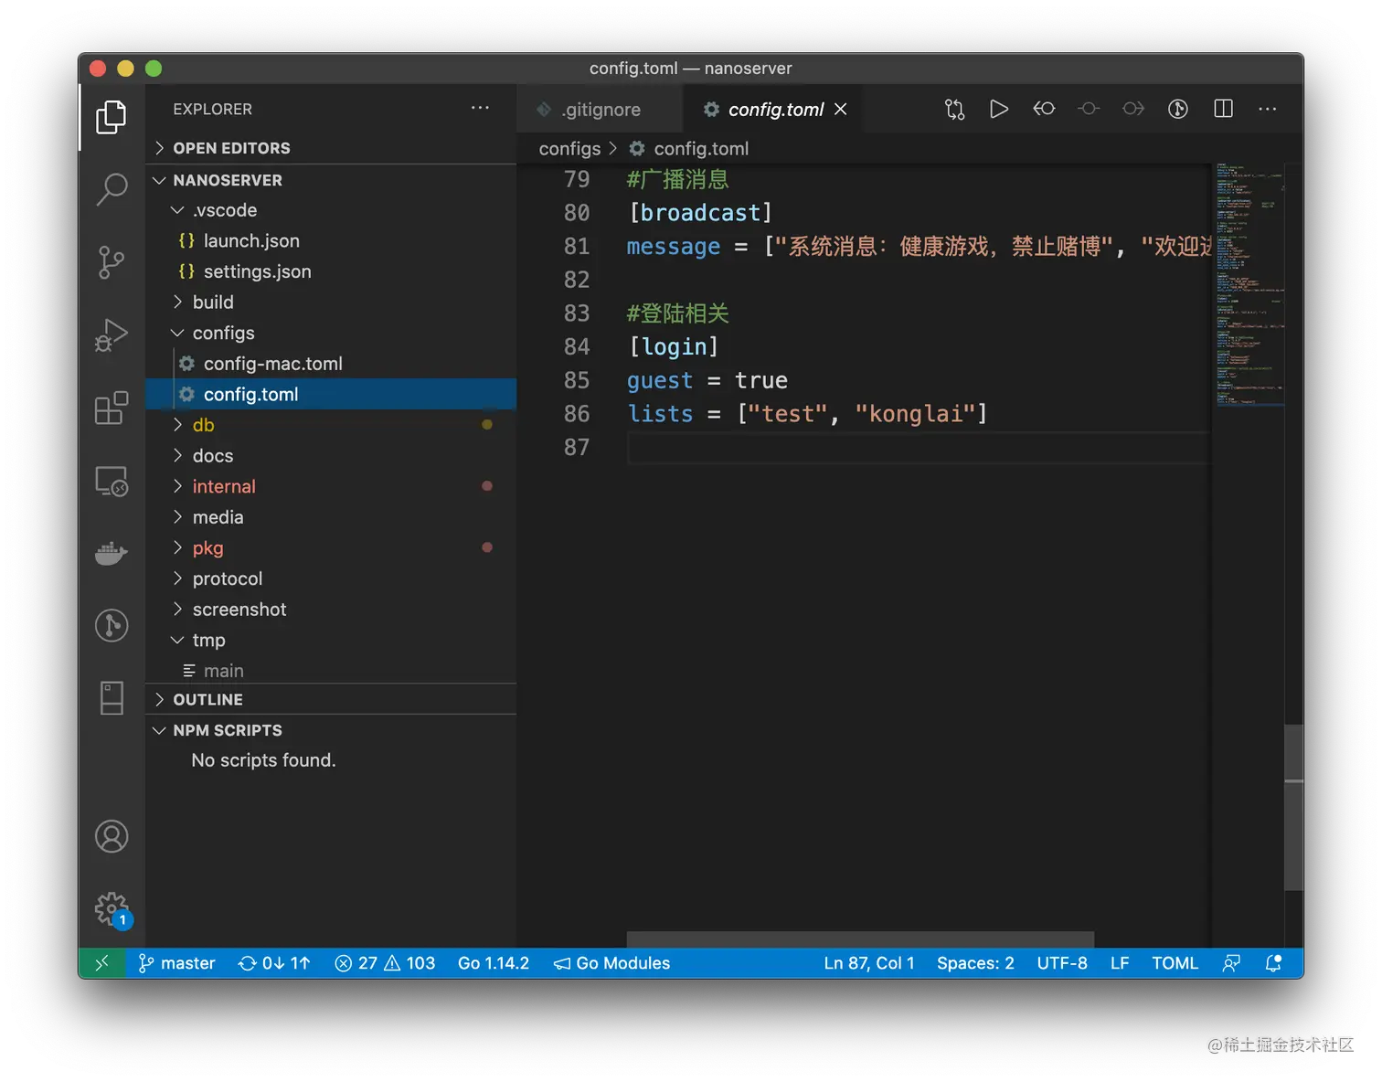Click the master branch in status bar
The image size is (1382, 1082).
click(177, 963)
